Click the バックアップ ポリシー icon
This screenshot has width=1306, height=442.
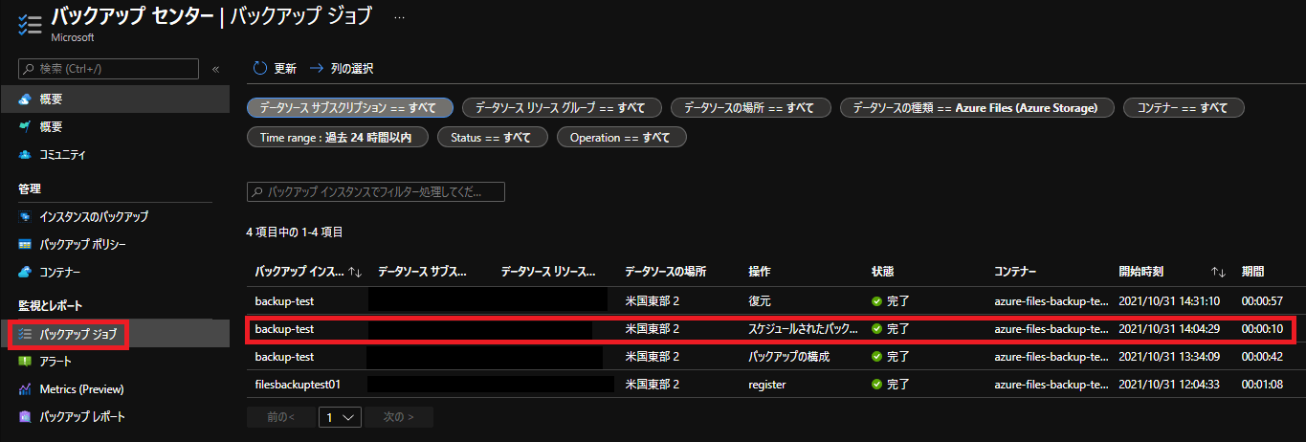click(x=25, y=245)
